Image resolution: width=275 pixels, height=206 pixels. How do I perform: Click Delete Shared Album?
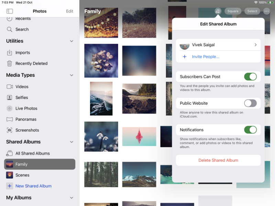point(218,160)
